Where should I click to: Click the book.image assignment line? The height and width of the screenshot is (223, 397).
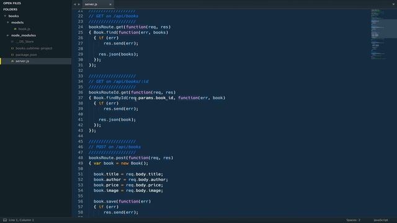pyautogui.click(x=128, y=191)
